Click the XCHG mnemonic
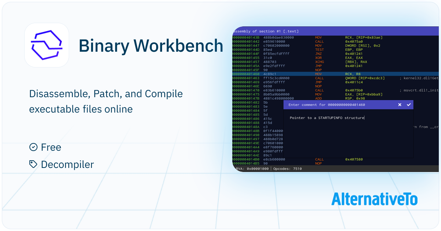Image resolution: width=441 pixels, height=231 pixels. click(320, 62)
